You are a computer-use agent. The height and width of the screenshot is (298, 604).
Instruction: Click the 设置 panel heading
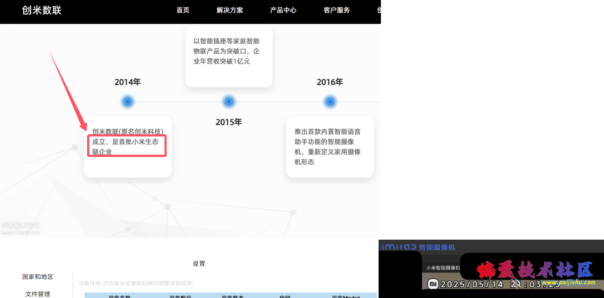[199, 264]
